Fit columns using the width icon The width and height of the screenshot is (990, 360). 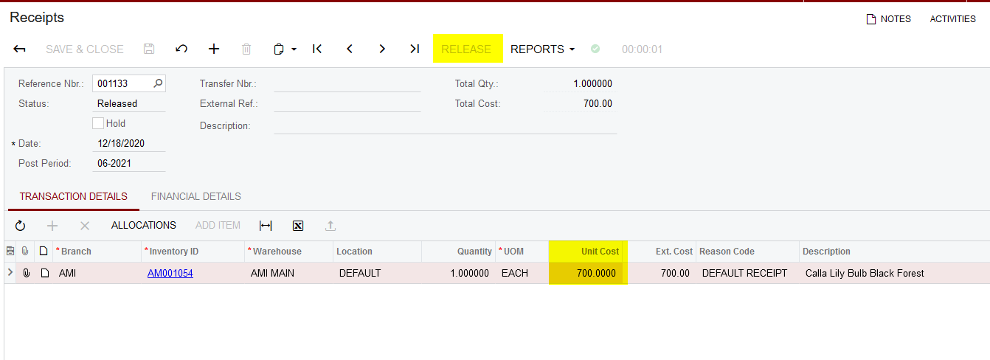(266, 226)
